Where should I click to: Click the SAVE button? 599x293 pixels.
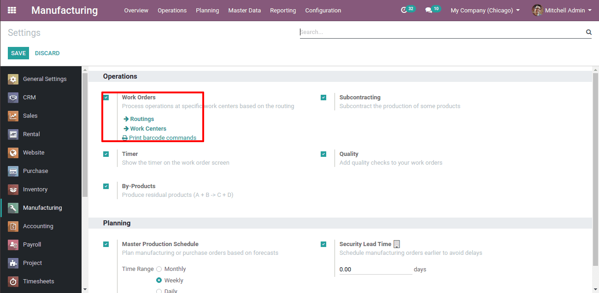click(x=18, y=53)
